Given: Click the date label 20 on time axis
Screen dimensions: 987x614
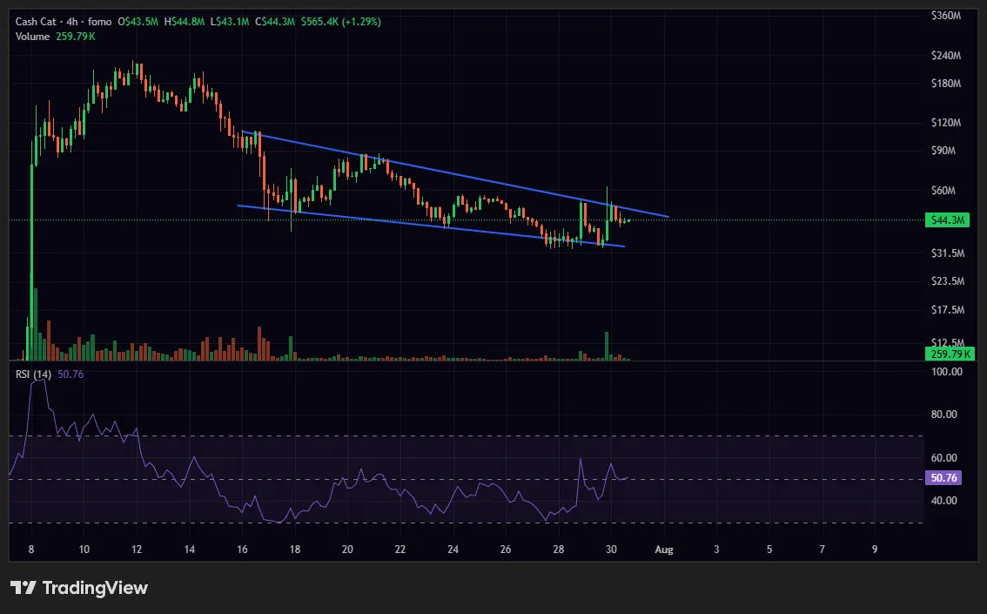Looking at the screenshot, I should (347, 550).
